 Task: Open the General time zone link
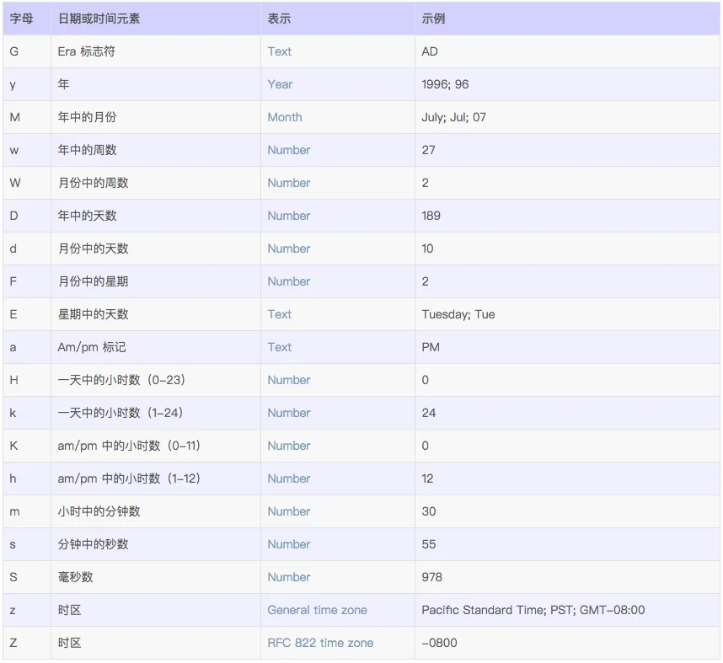click(317, 610)
